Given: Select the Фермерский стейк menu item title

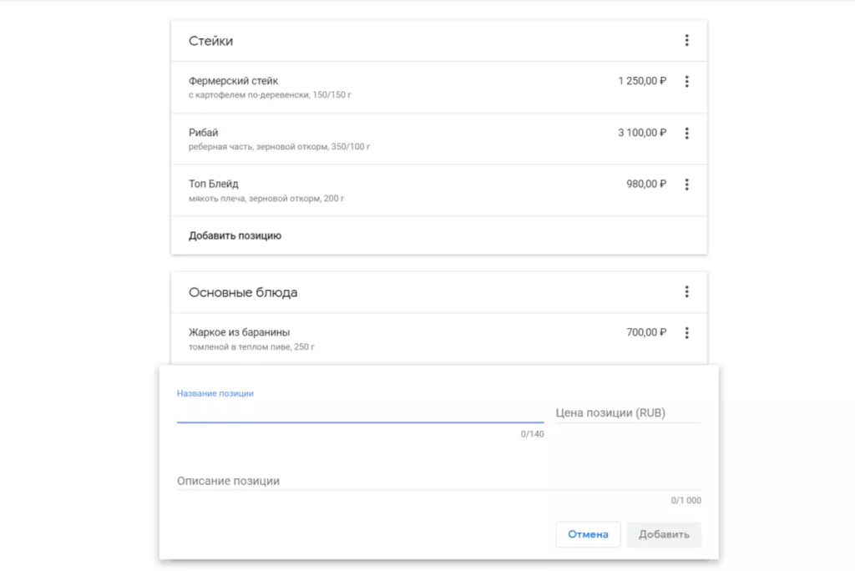Looking at the screenshot, I should click(233, 81).
